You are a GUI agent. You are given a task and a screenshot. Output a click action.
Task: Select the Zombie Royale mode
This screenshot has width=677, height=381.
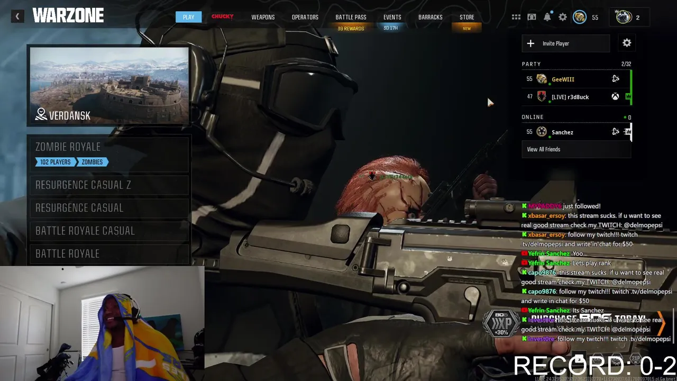(x=108, y=153)
